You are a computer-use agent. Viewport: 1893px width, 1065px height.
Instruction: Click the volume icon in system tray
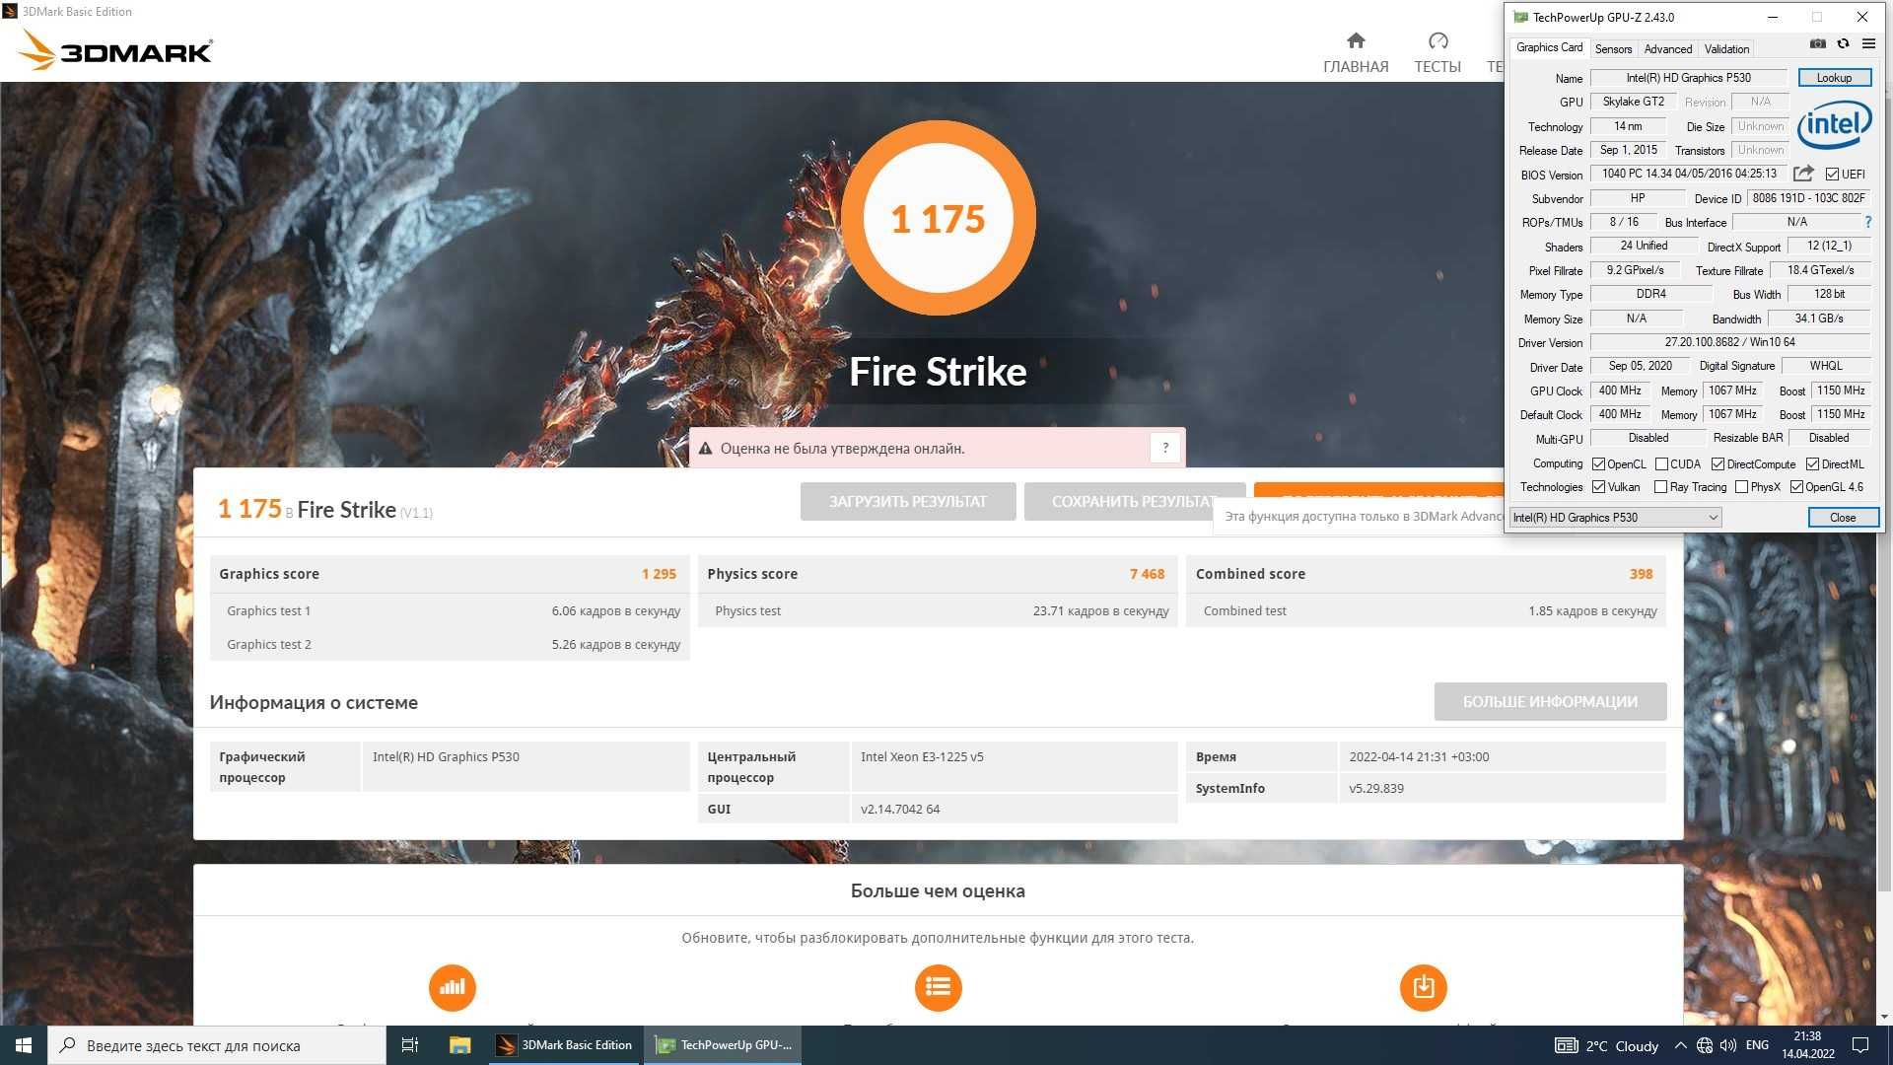[x=1728, y=1045]
